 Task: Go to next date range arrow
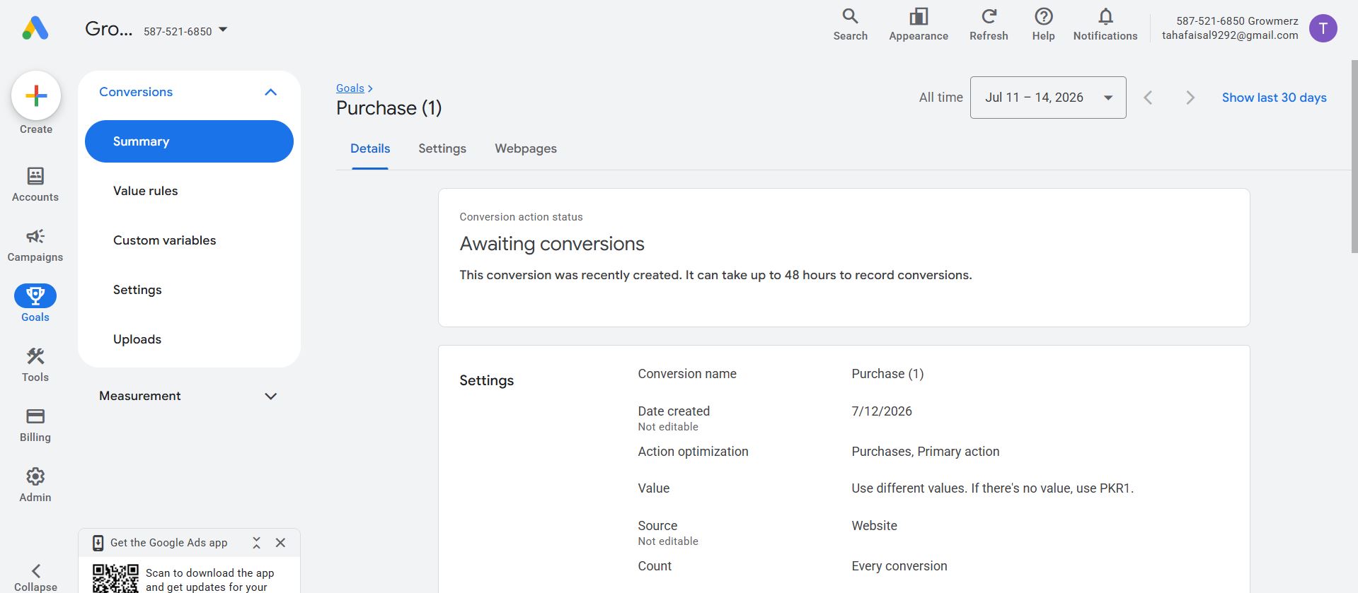(1190, 98)
